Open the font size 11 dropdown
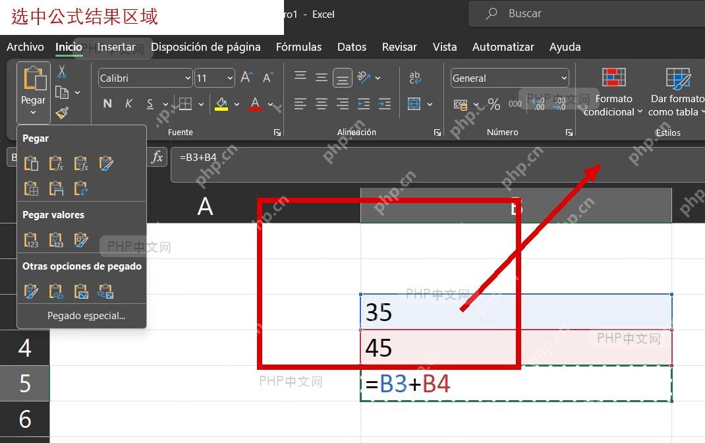Image resolution: width=705 pixels, height=443 pixels. pos(230,78)
